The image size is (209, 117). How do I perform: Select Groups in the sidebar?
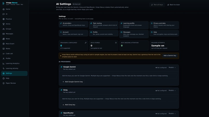tap(14, 29)
